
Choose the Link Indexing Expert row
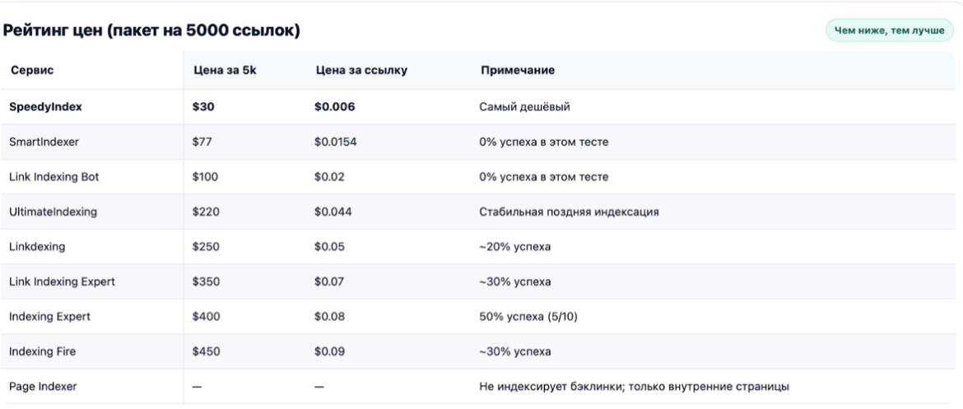tap(63, 281)
